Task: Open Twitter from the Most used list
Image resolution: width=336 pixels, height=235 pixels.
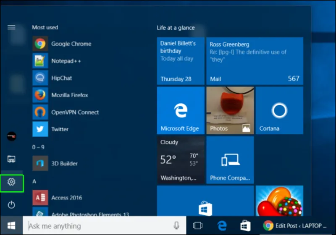Action: click(x=60, y=129)
